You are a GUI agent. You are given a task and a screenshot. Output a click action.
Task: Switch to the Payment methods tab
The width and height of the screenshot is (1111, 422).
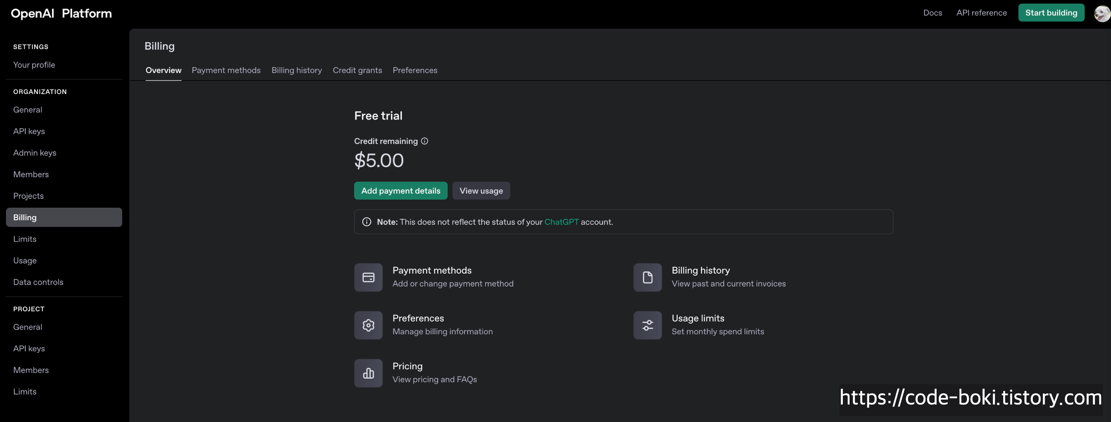tap(226, 70)
